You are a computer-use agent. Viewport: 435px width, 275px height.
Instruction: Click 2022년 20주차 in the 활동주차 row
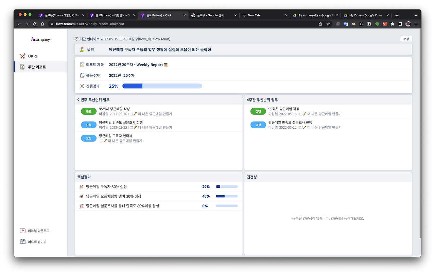click(x=122, y=75)
